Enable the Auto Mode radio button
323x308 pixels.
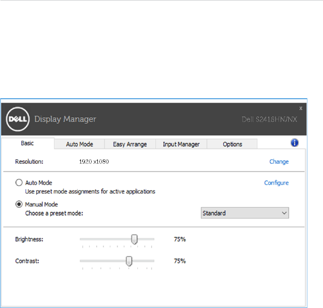[x=19, y=182]
